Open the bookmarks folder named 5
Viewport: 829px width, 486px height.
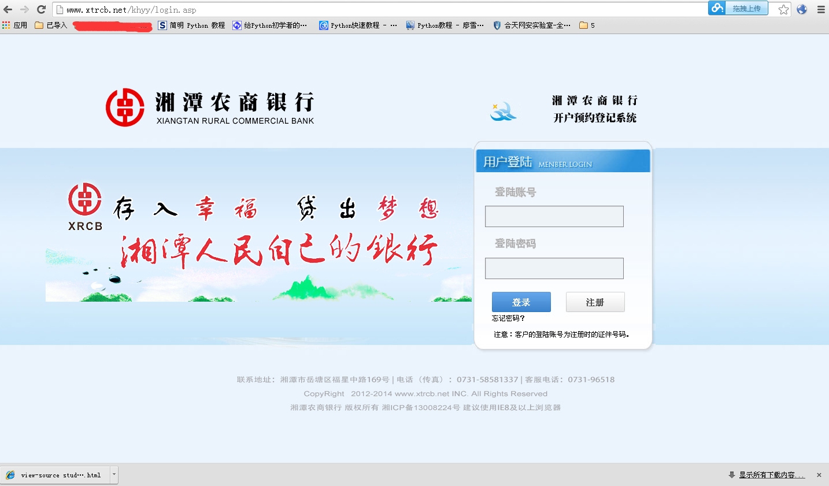click(x=587, y=25)
